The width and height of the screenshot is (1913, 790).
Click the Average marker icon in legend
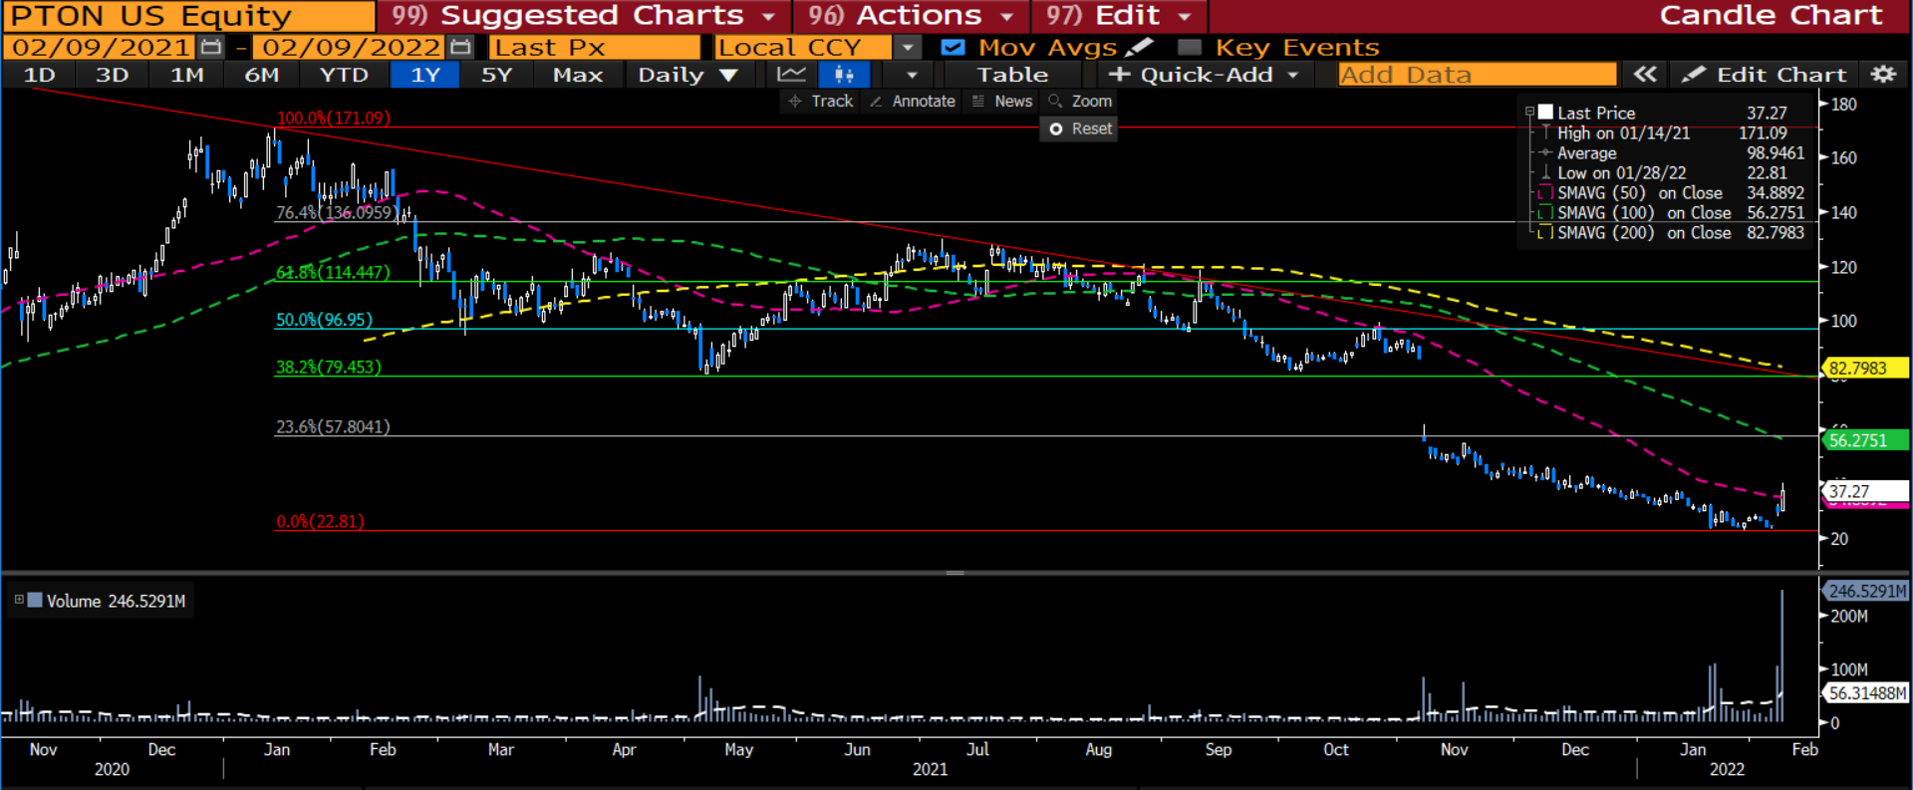pos(1545,152)
